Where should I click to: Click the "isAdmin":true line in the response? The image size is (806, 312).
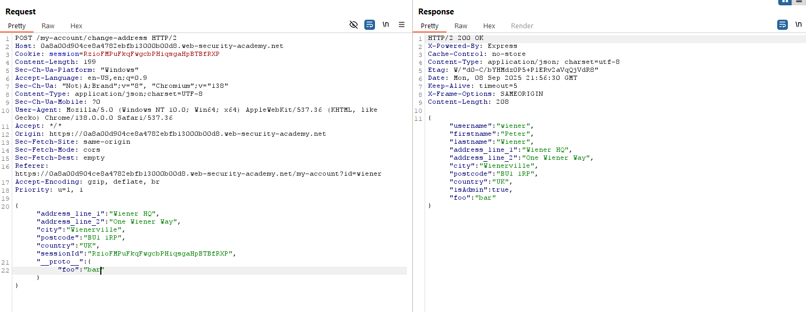[x=479, y=190]
